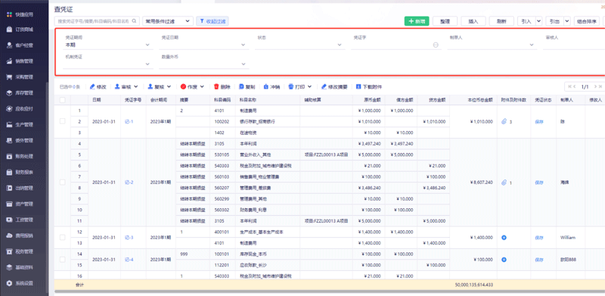Toggle the select-all header checkbox
The image size is (605, 296).
(x=63, y=100)
